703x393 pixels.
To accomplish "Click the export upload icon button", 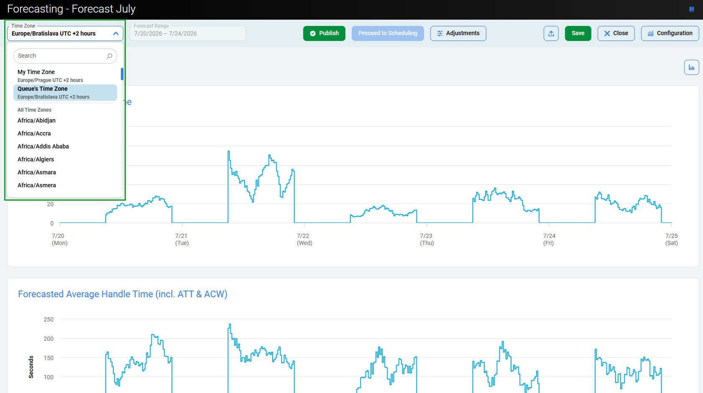I will tap(551, 33).
